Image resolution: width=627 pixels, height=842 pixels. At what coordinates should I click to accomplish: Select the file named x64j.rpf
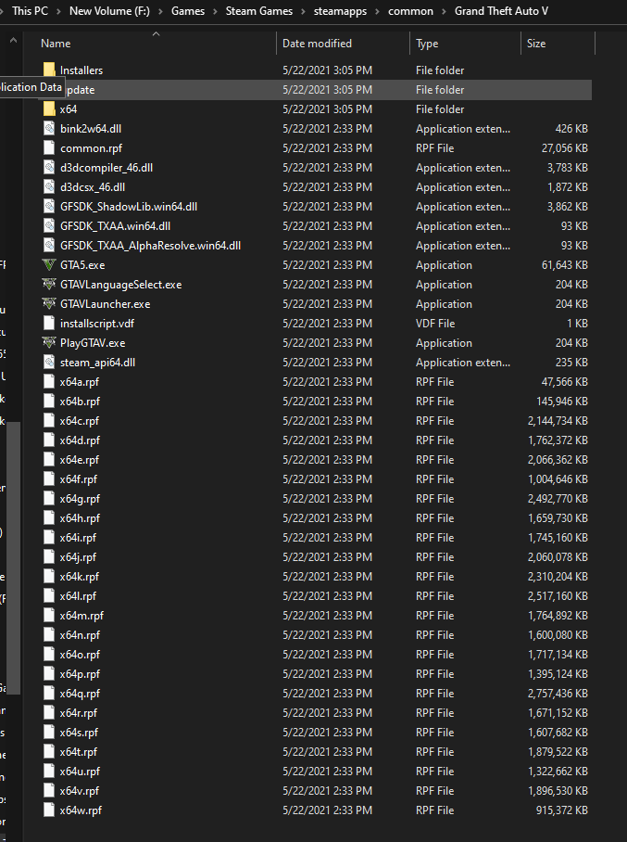pyautogui.click(x=78, y=557)
